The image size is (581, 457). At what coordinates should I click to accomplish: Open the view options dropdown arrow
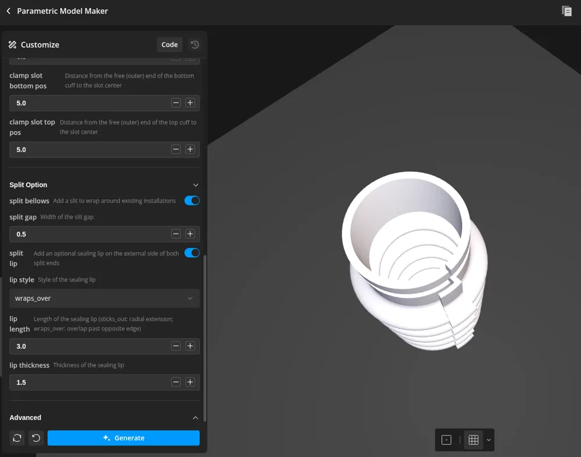[x=489, y=440]
